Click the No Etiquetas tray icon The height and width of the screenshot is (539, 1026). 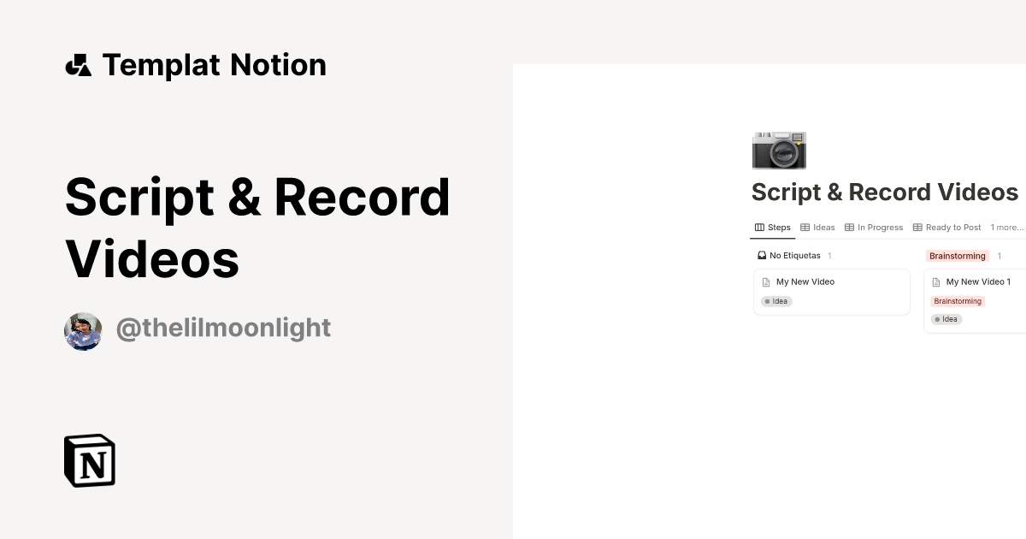tap(761, 255)
